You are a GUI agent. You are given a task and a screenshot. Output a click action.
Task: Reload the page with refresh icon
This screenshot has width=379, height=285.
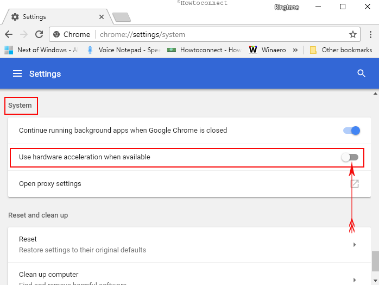[39, 34]
